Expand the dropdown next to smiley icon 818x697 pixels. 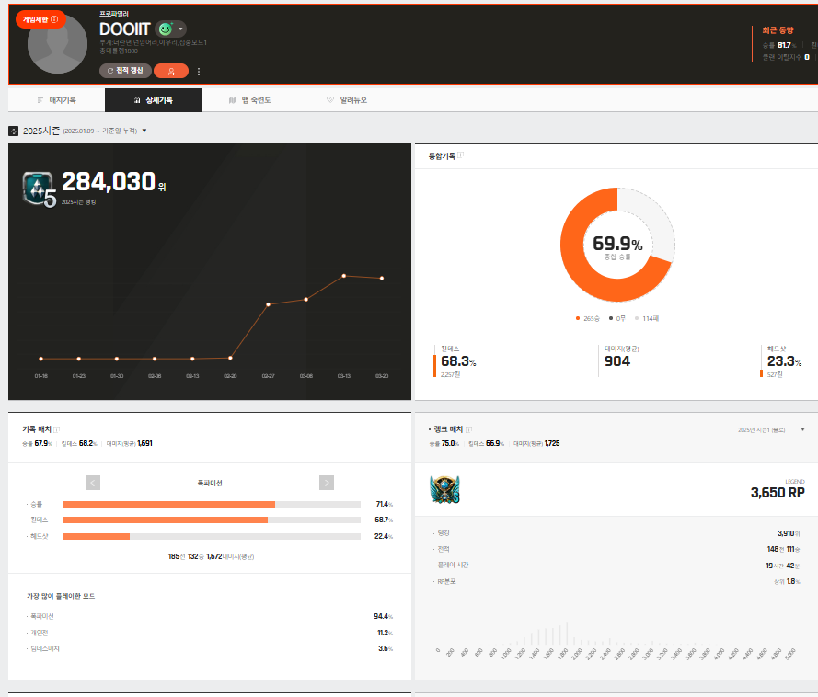[x=180, y=29]
